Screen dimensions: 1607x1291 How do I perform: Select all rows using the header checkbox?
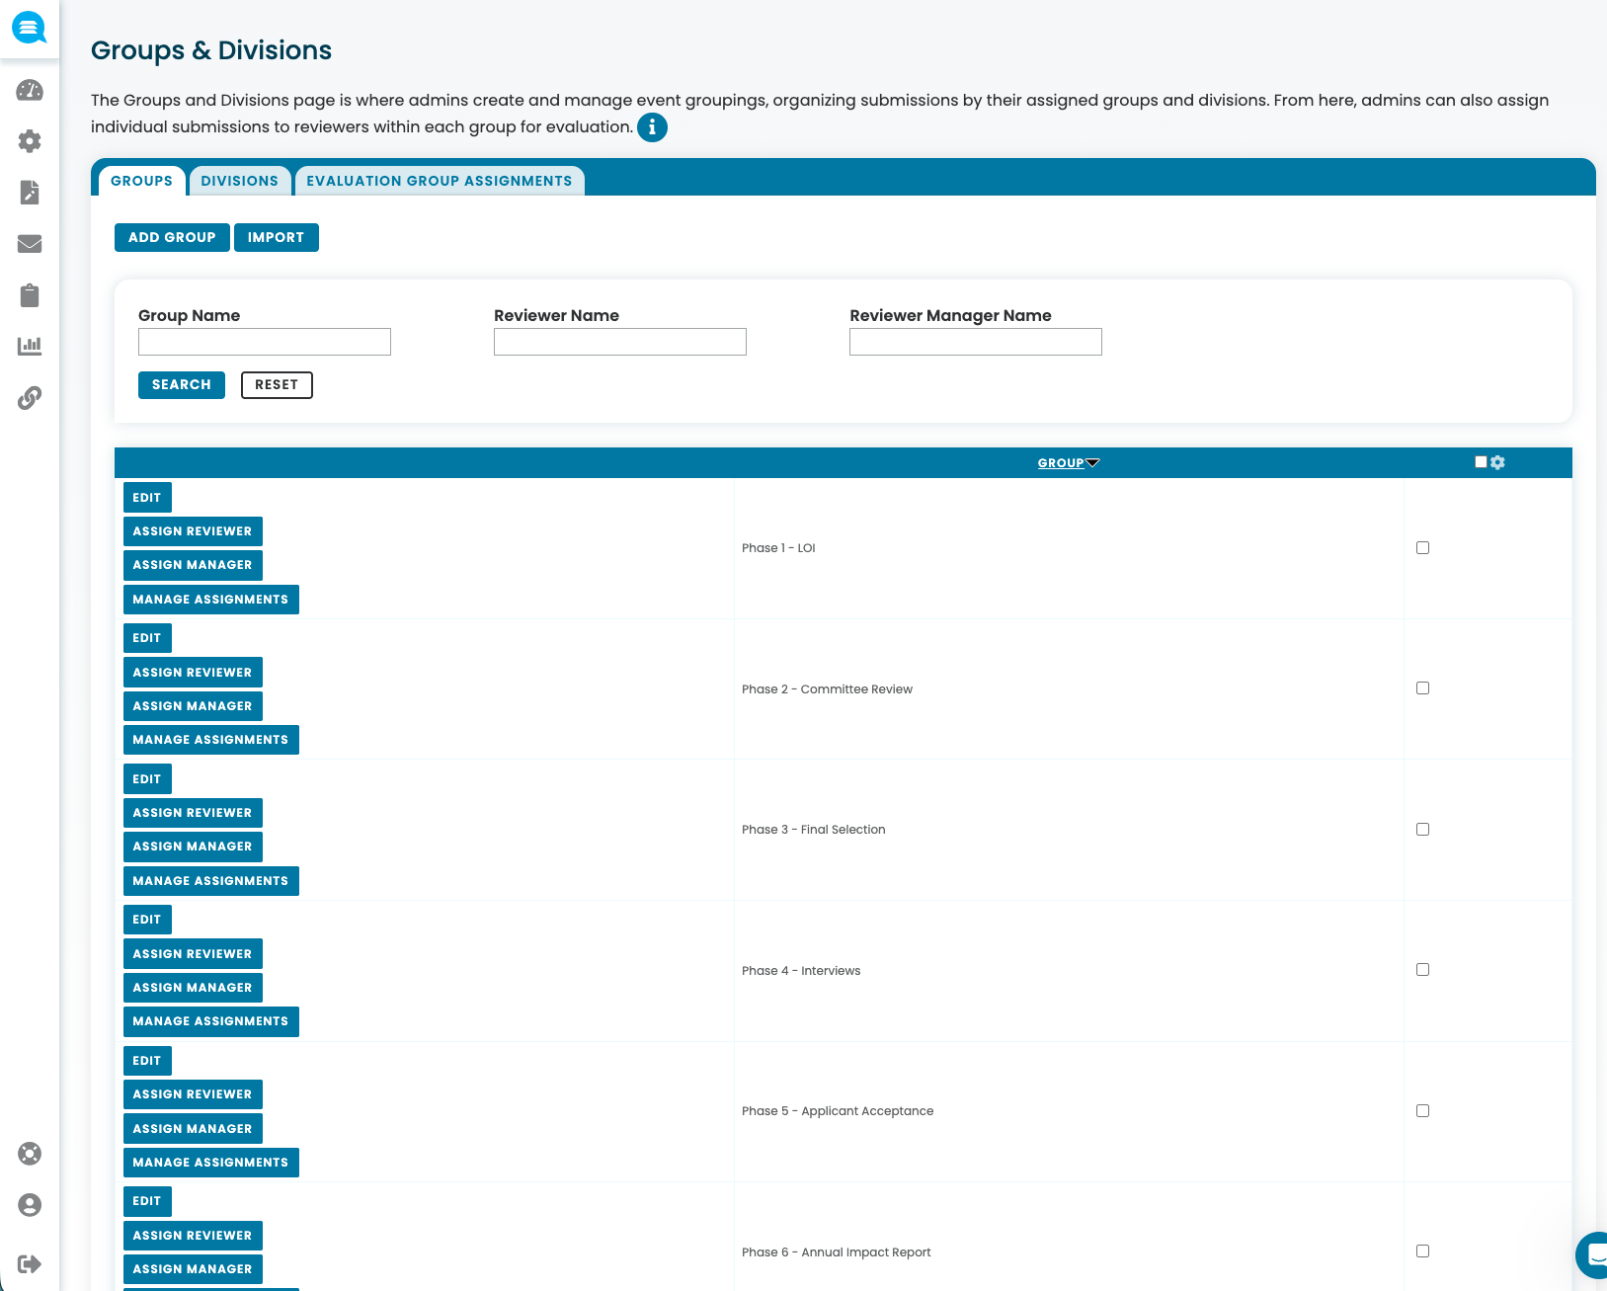click(x=1479, y=460)
